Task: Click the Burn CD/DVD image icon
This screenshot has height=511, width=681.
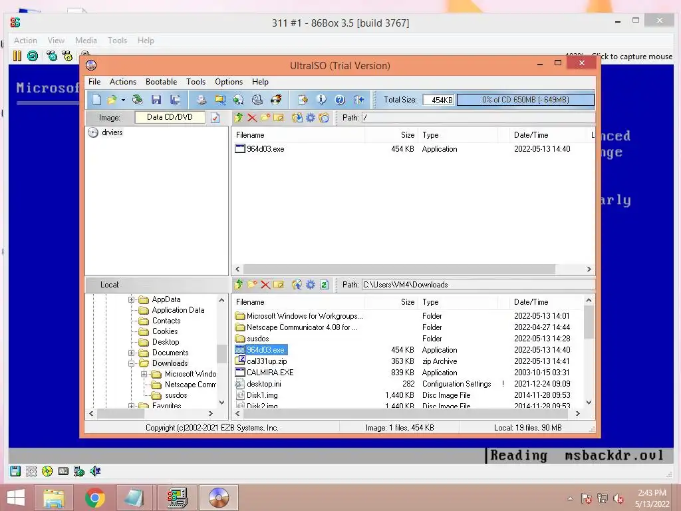Action: coord(276,100)
